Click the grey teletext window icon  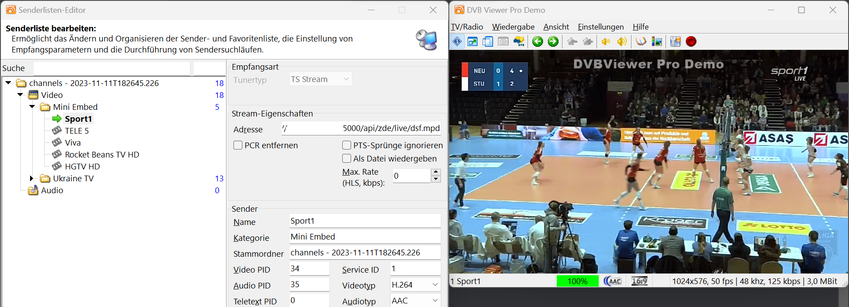(x=503, y=41)
